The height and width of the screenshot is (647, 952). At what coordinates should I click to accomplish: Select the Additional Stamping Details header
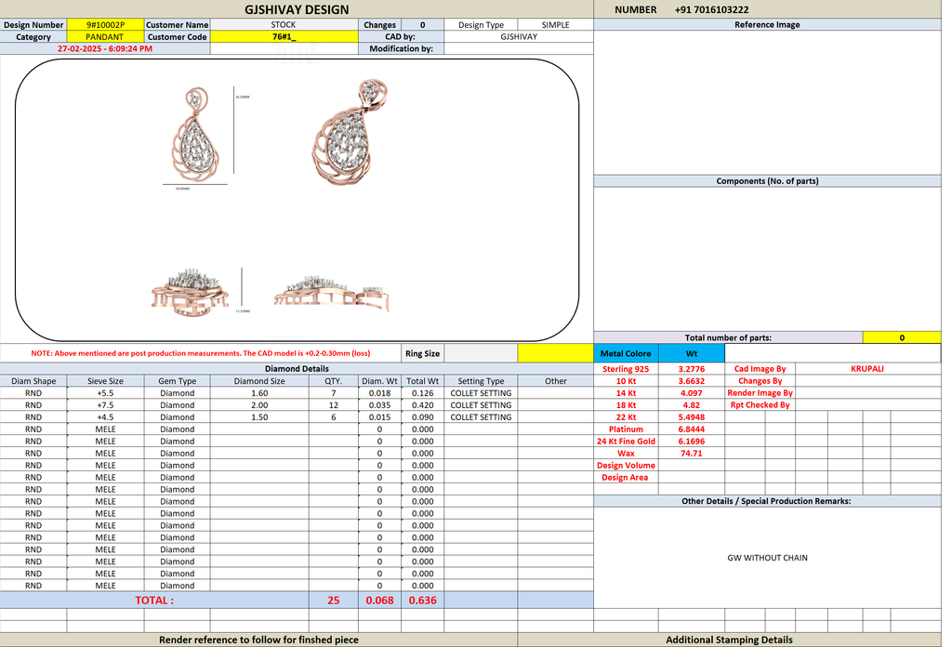(x=729, y=640)
